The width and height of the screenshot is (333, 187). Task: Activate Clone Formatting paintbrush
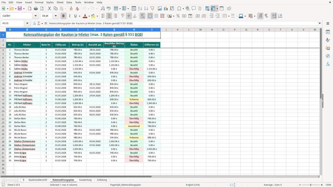pos(71,9)
